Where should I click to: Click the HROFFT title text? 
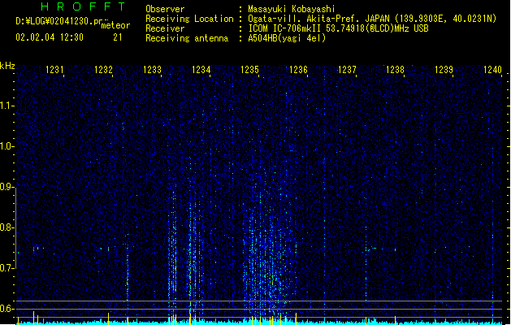[x=84, y=6]
